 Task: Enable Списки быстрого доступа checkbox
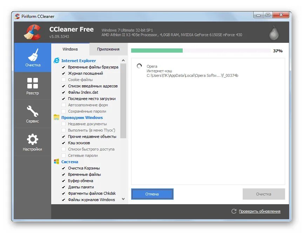click(63, 149)
